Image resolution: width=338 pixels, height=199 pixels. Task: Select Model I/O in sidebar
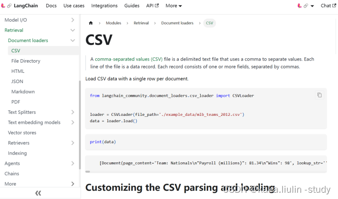[16, 20]
